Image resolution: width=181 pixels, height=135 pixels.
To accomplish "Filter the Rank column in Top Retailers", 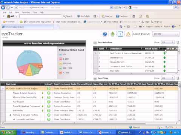I will coord(106,48).
